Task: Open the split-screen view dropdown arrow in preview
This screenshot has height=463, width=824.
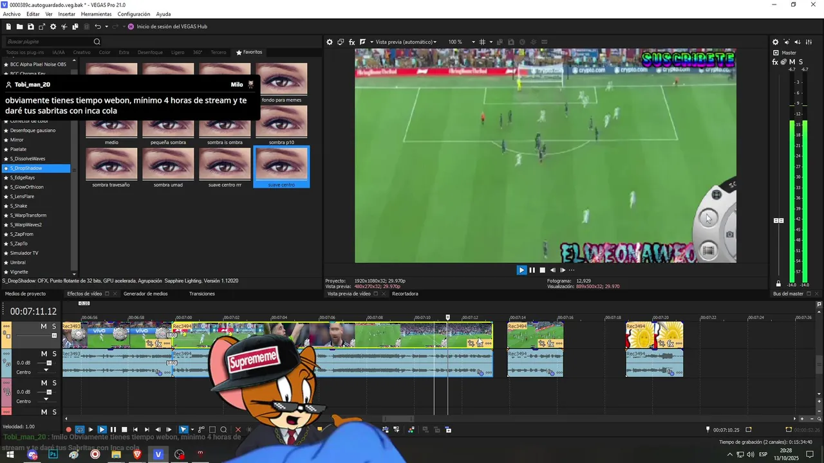Action: 371,42
